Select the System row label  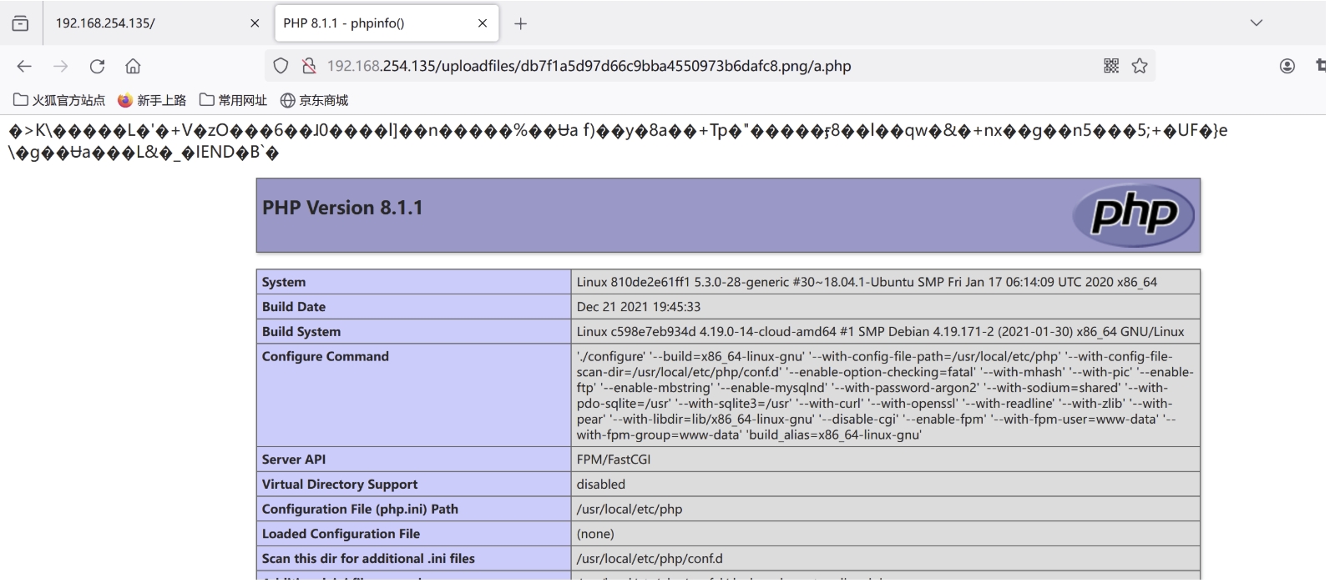click(x=284, y=282)
